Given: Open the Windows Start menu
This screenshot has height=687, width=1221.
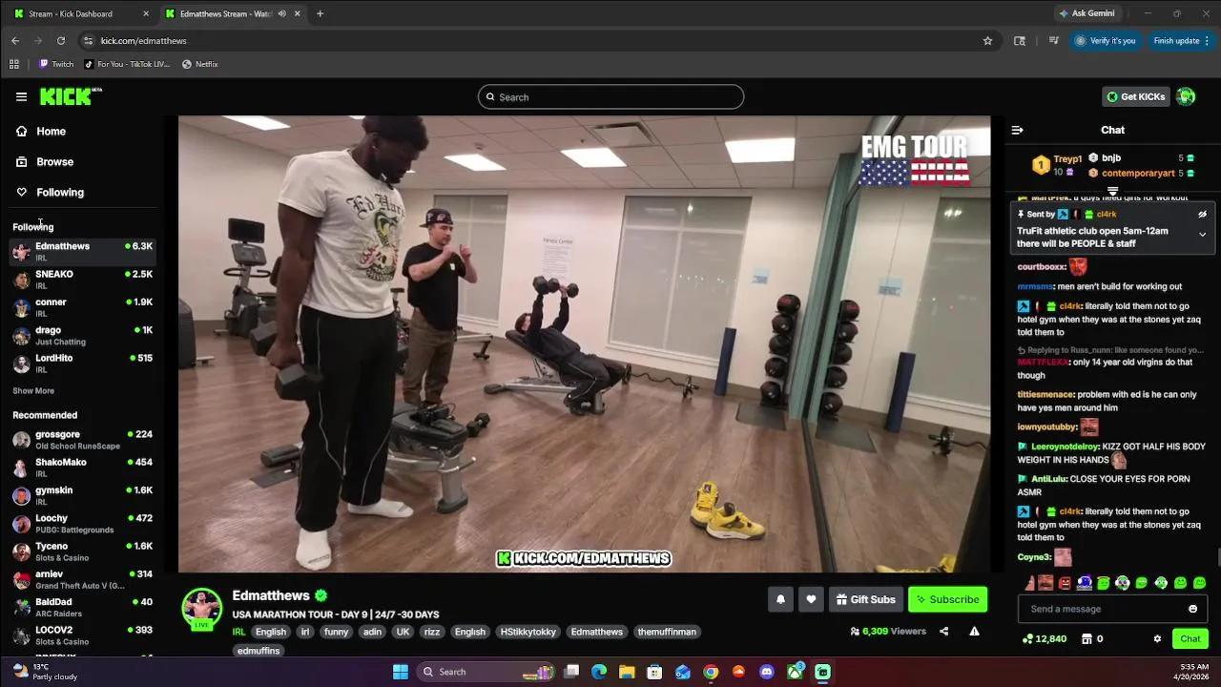Looking at the screenshot, I should (x=401, y=672).
